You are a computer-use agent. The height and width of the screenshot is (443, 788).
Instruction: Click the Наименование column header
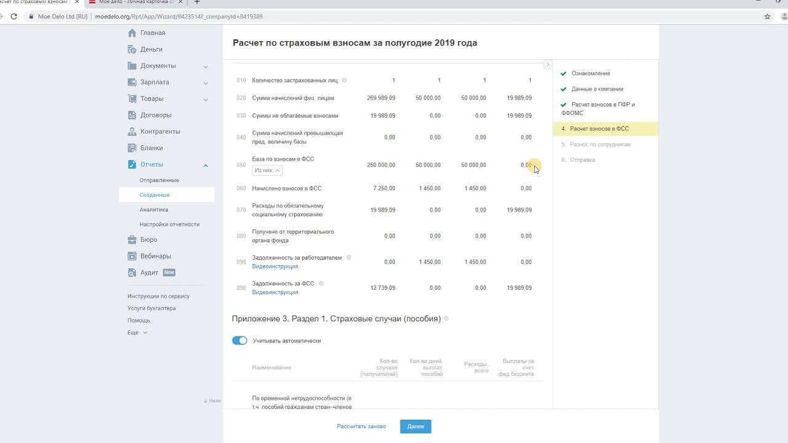click(x=271, y=367)
